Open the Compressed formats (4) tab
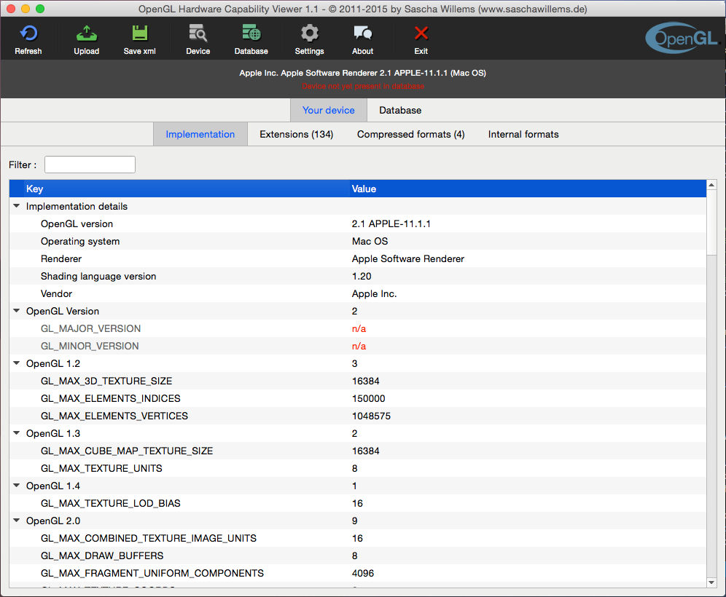The width and height of the screenshot is (726, 597). 410,134
